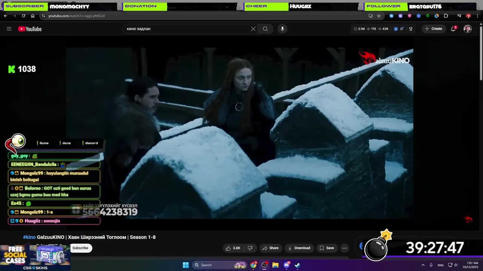Open the green download arrow extension
This screenshot has height=271, width=483.
tap(428, 16)
